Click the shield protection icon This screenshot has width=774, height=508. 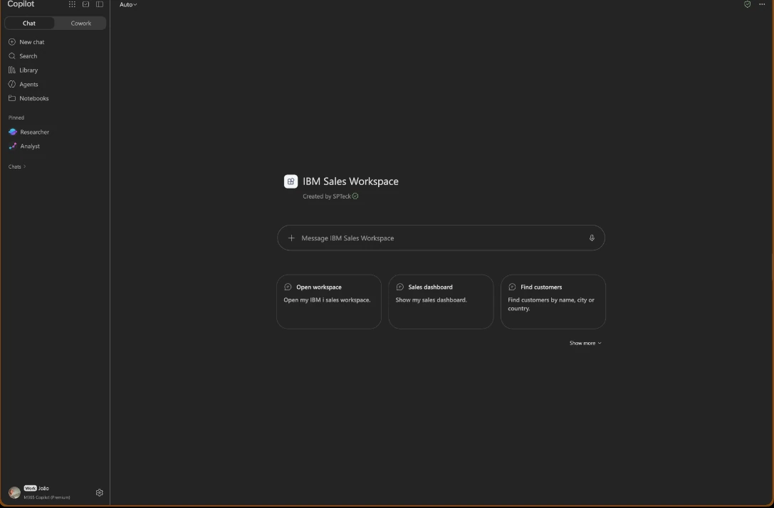pos(748,4)
